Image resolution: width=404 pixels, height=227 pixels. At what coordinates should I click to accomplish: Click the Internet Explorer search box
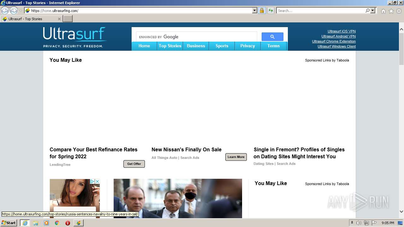(321, 11)
